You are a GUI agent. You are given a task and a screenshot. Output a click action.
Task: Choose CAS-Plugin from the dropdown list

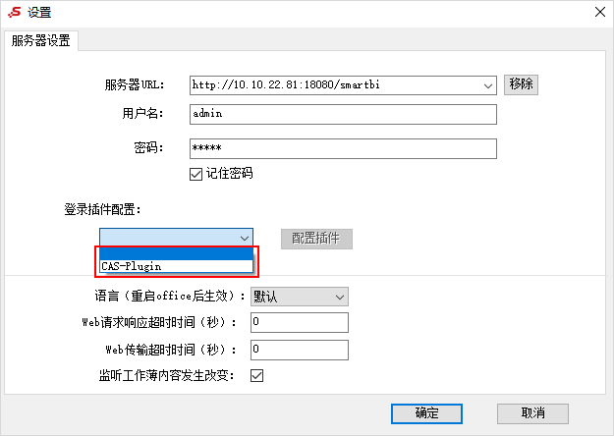(x=177, y=266)
